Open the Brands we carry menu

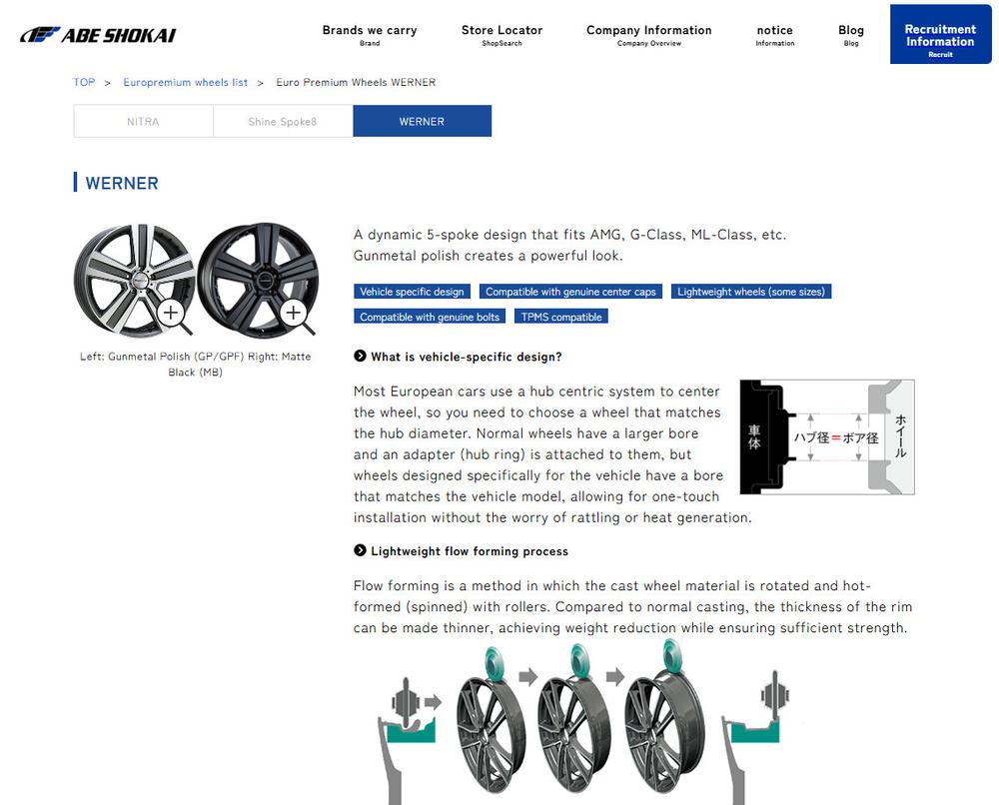point(370,35)
